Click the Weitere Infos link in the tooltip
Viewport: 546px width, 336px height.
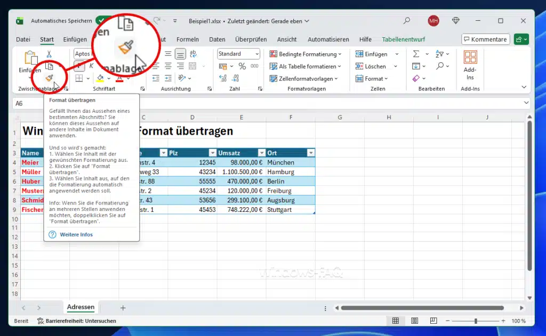tap(77, 234)
